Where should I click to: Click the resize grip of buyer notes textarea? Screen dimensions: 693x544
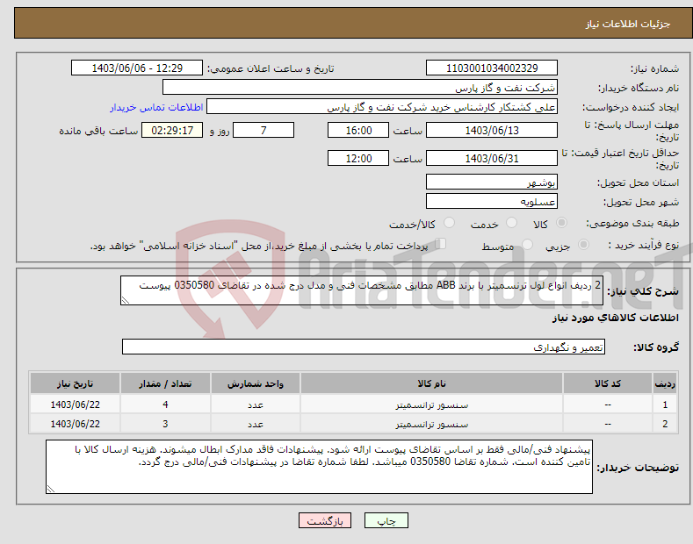coord(50,489)
